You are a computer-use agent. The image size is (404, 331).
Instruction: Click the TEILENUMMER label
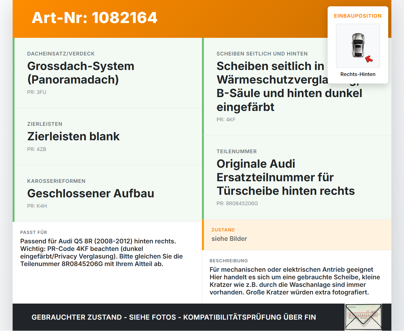(237, 151)
